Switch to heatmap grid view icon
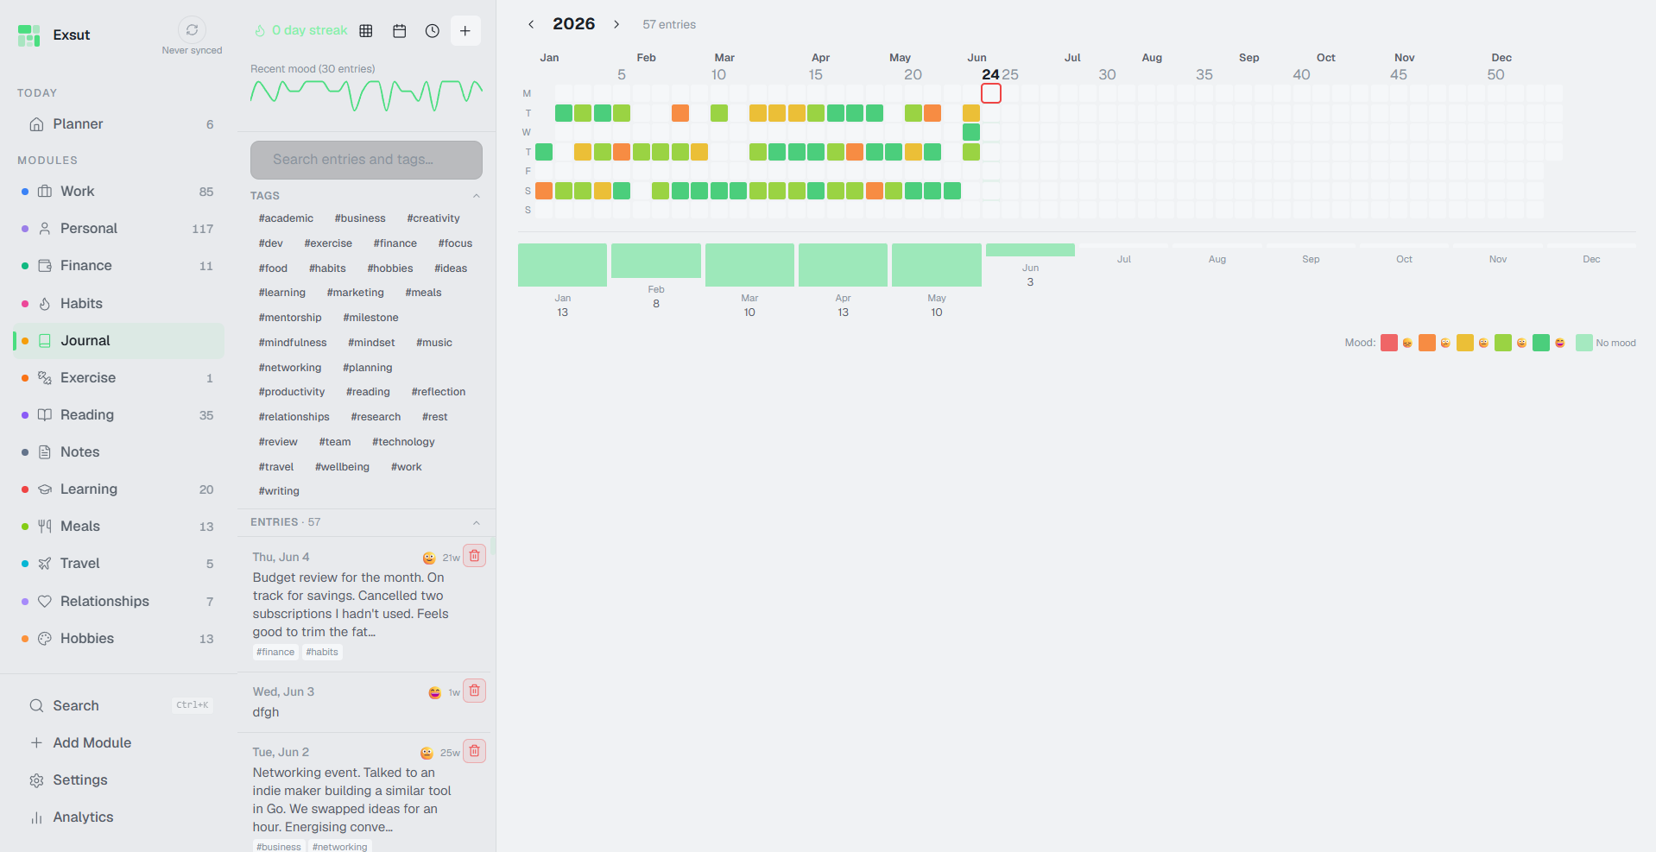 (366, 31)
